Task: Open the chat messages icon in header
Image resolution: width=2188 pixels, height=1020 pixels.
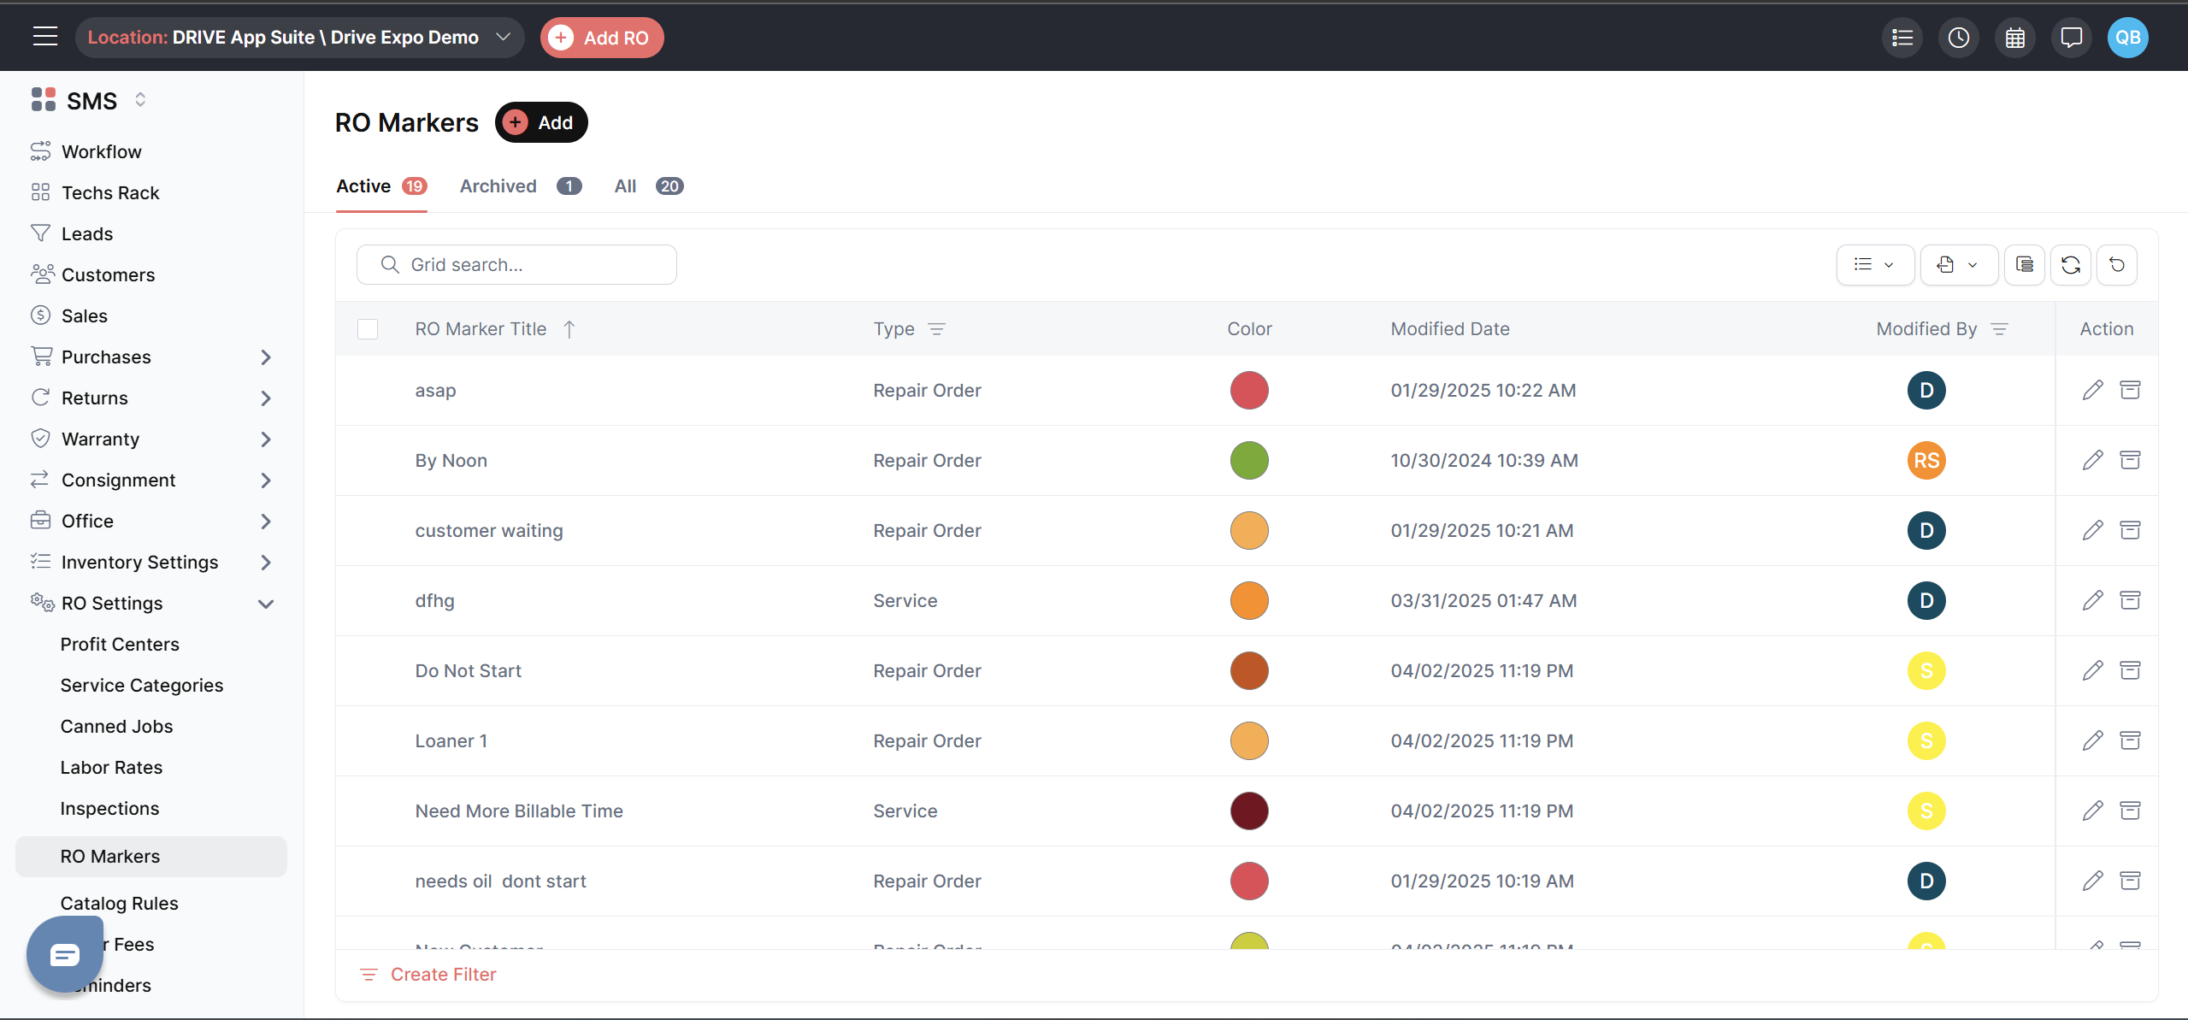Action: (x=2071, y=38)
